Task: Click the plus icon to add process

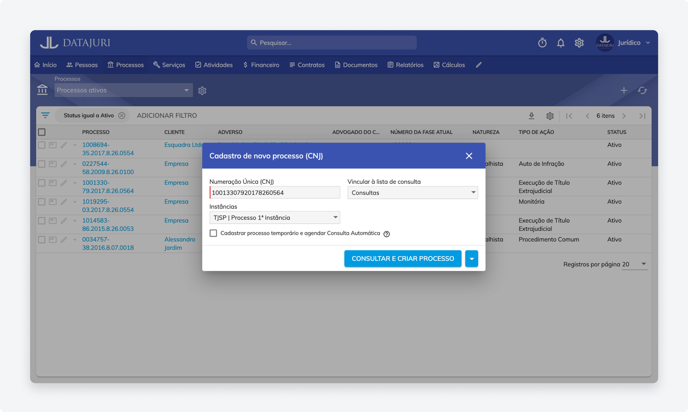Action: [x=624, y=91]
